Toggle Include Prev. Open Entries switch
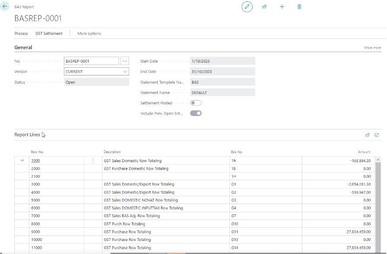 (196, 113)
